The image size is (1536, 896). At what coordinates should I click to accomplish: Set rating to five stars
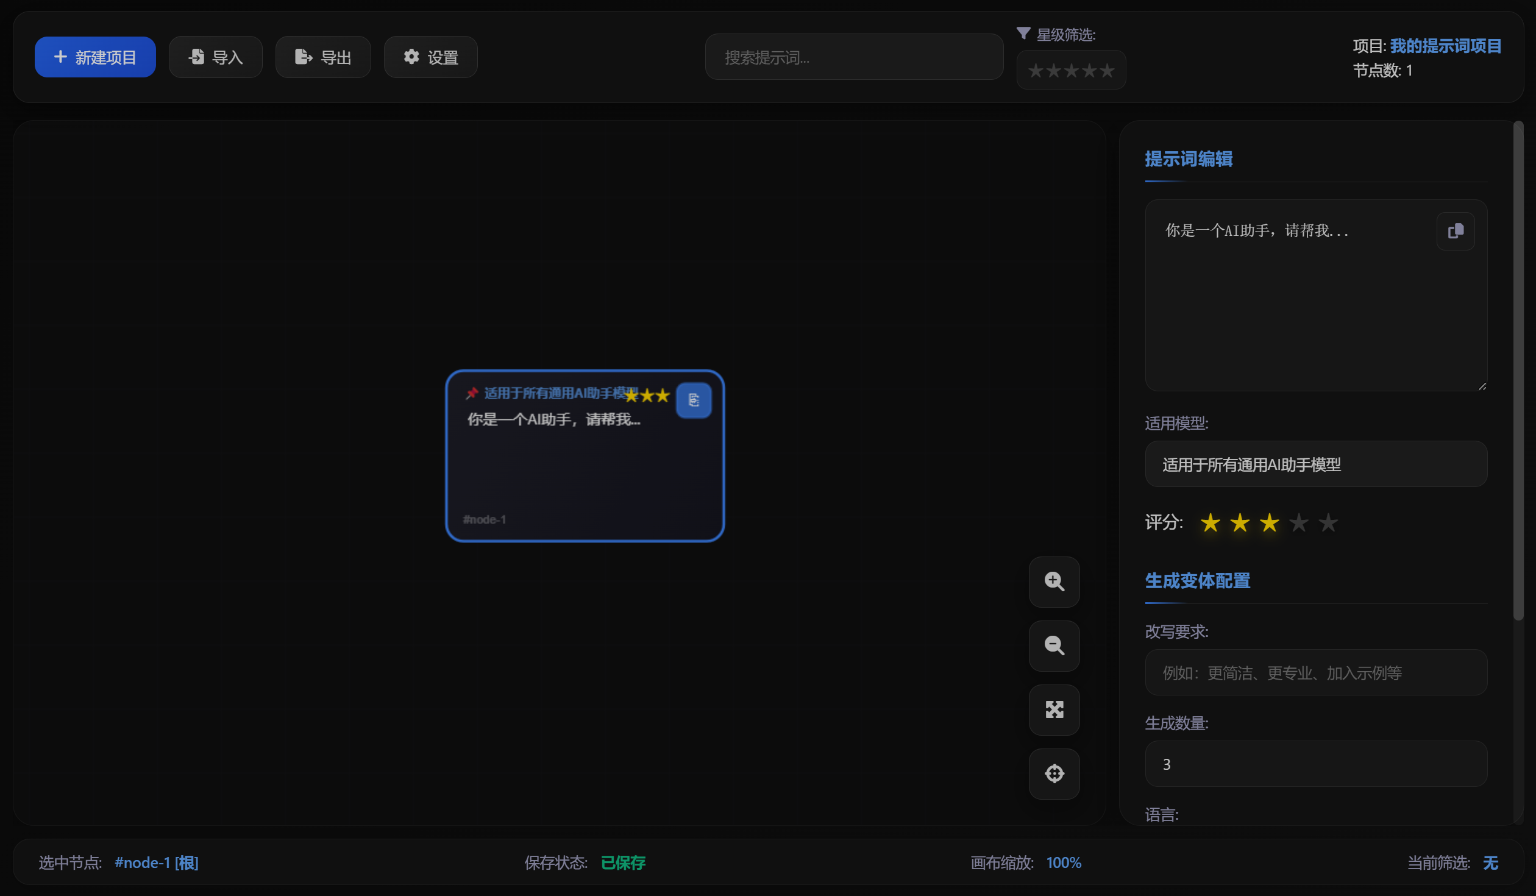1328,522
